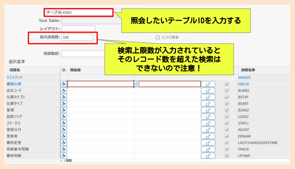The width and height of the screenshot is (295, 169).
Task: Select the multiple selection icon for 管理
Action: (63, 109)
